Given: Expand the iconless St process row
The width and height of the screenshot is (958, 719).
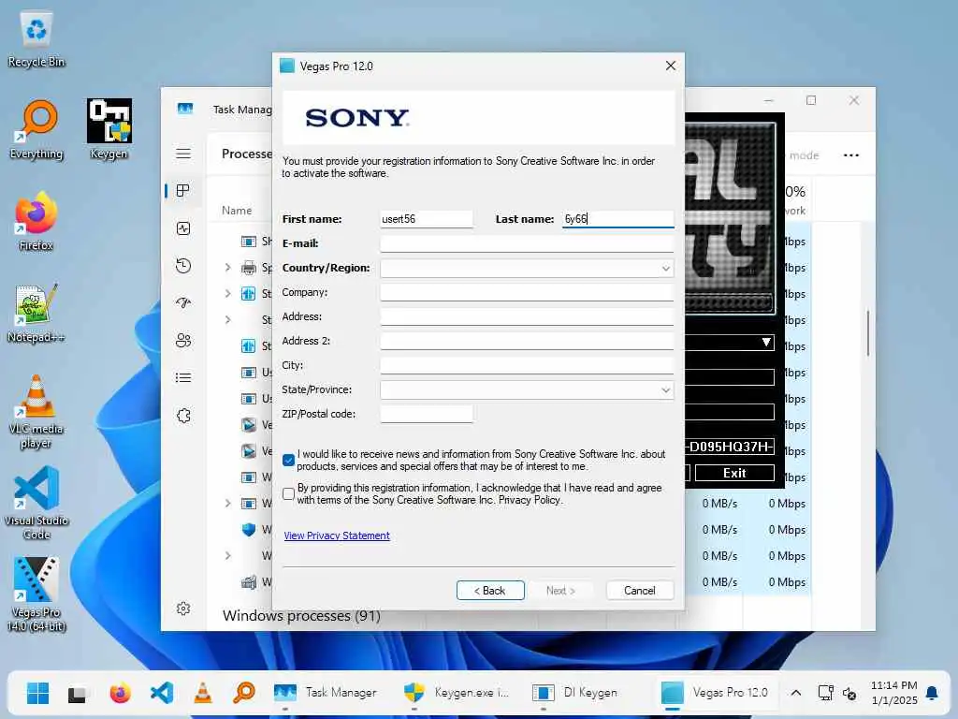Looking at the screenshot, I should (x=228, y=320).
